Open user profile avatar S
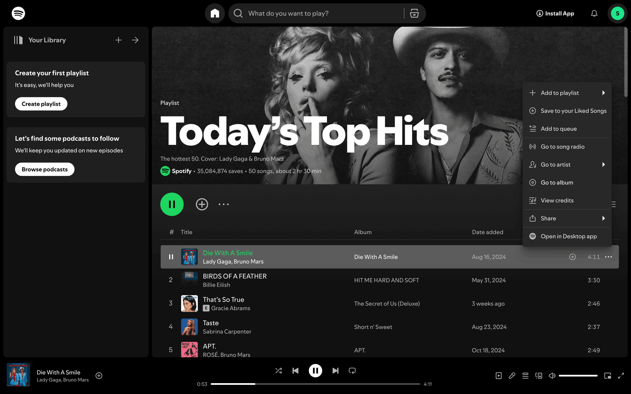 click(x=618, y=13)
